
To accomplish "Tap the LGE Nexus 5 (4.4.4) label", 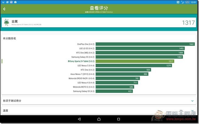I will pos(86,65).
